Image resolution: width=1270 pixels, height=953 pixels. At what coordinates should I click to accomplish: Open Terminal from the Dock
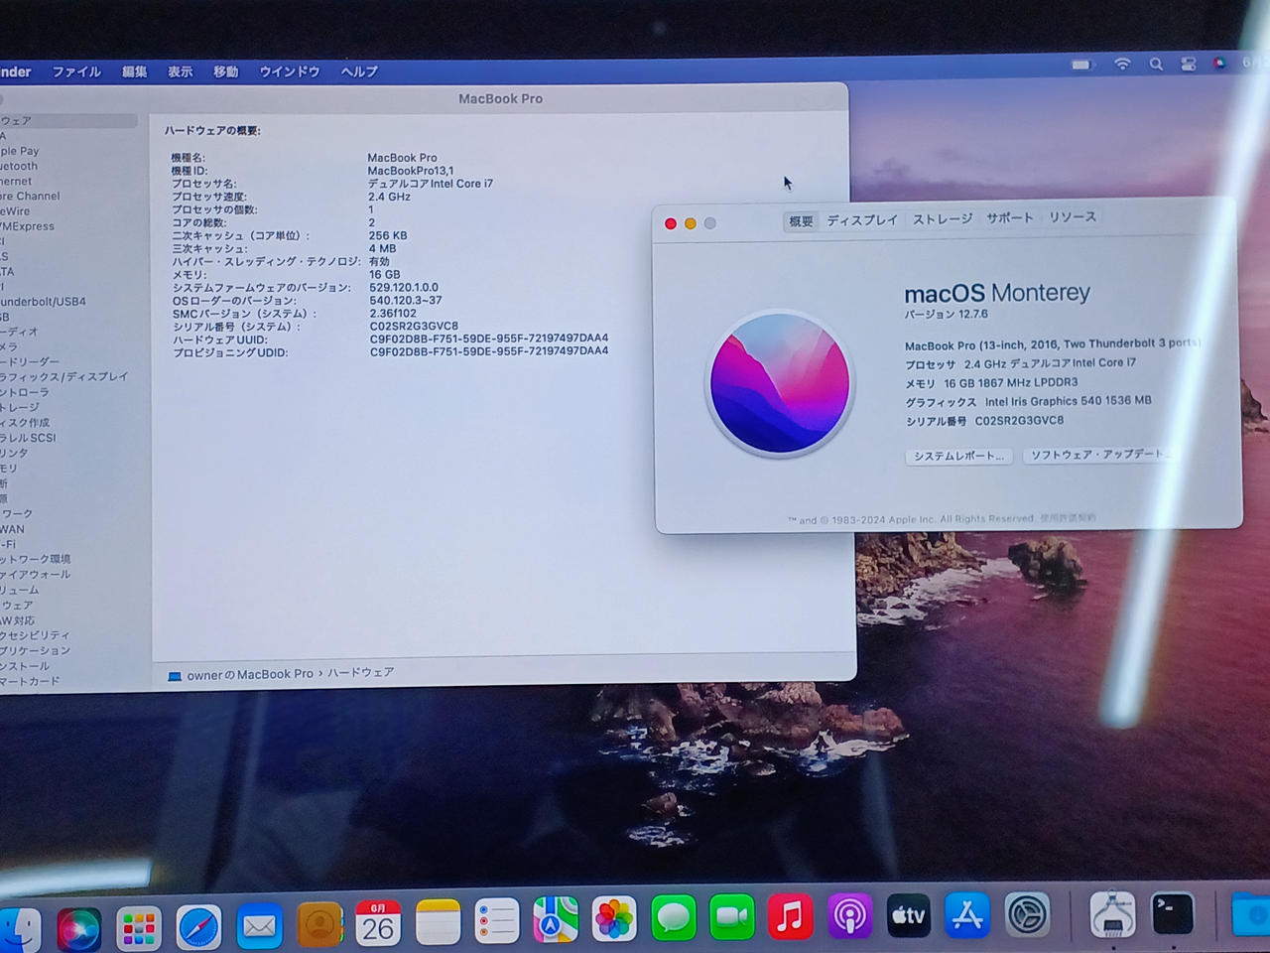tap(1172, 913)
